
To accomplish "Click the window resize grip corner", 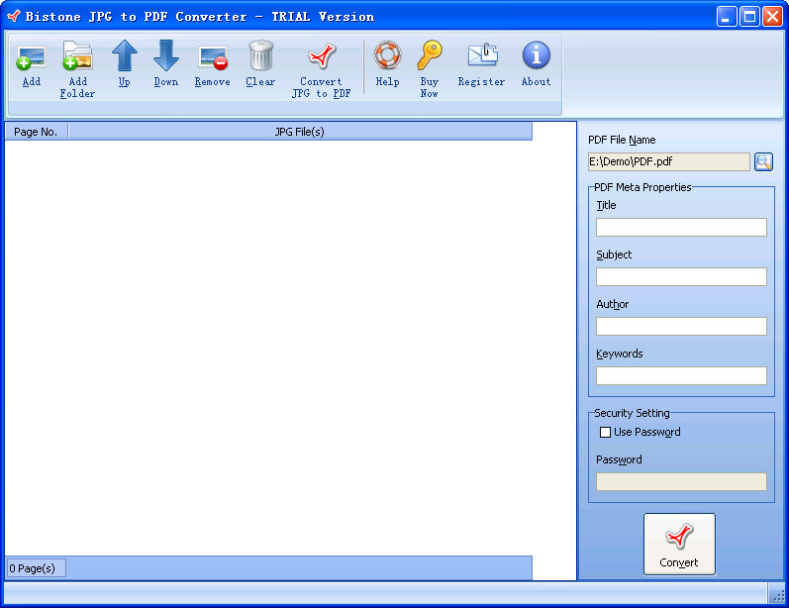I will click(x=778, y=595).
